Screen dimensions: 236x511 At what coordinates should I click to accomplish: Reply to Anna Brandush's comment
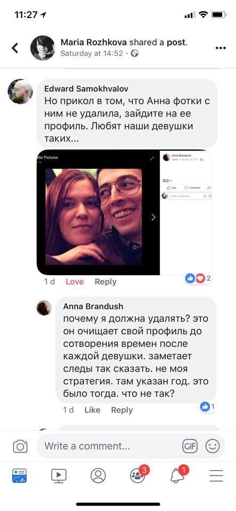(122, 410)
